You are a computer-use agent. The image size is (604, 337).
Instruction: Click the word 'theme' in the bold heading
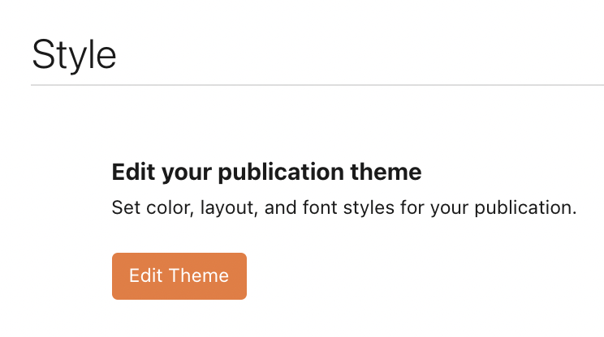coord(386,172)
